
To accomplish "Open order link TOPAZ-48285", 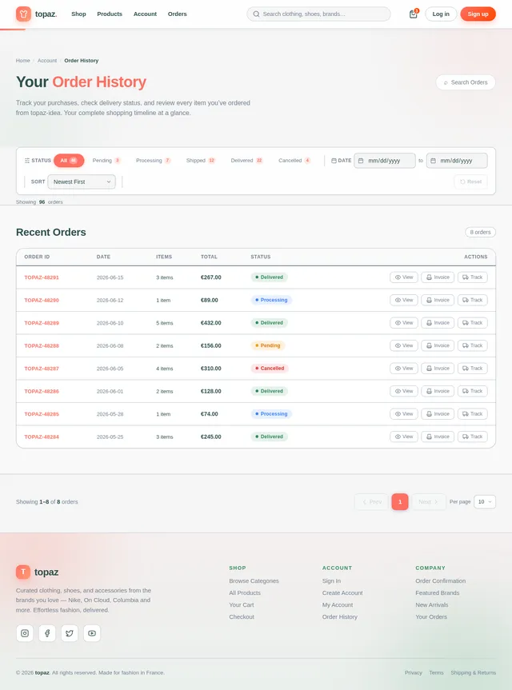I will (x=42, y=414).
